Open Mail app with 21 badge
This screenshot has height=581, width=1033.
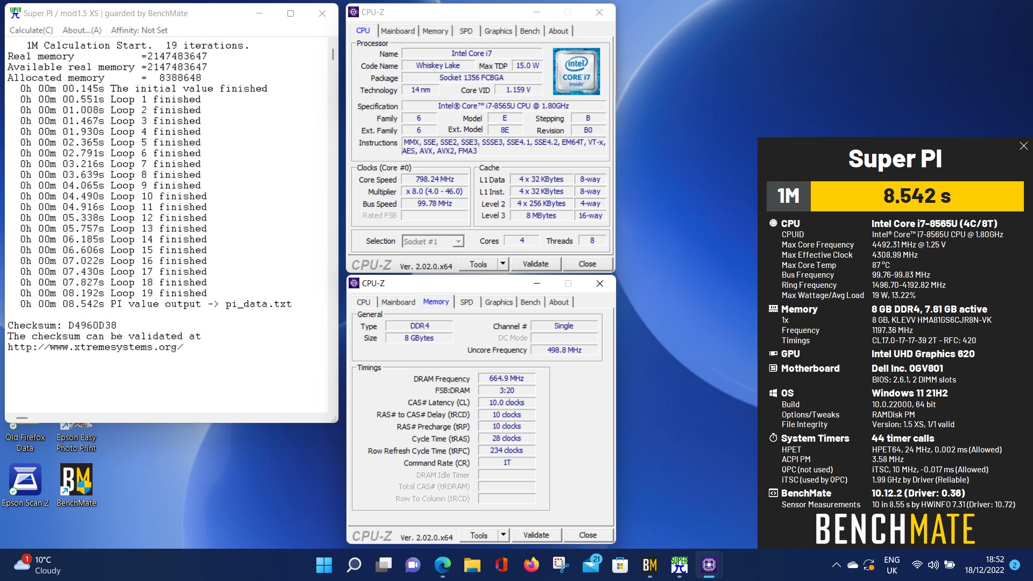click(591, 565)
